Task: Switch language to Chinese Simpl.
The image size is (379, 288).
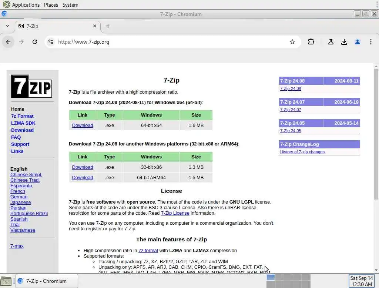Action: [26, 175]
